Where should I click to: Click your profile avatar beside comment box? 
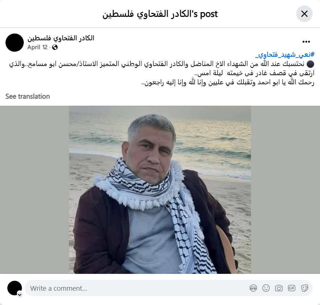pos(15,288)
